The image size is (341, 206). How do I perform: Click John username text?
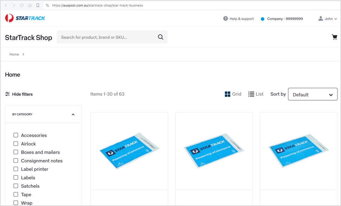click(x=329, y=19)
